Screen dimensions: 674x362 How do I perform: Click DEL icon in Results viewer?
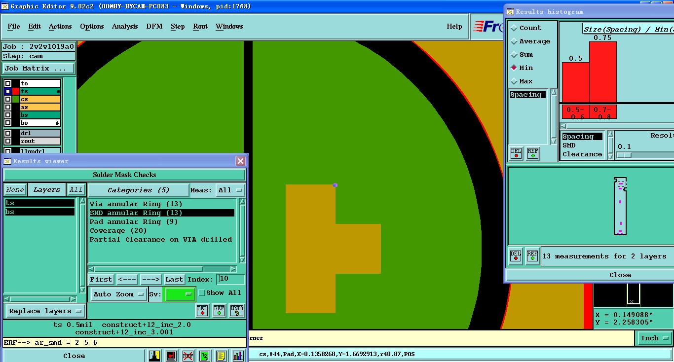pyautogui.click(x=202, y=310)
